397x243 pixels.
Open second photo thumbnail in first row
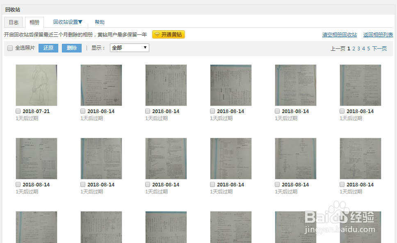[x=101, y=85]
